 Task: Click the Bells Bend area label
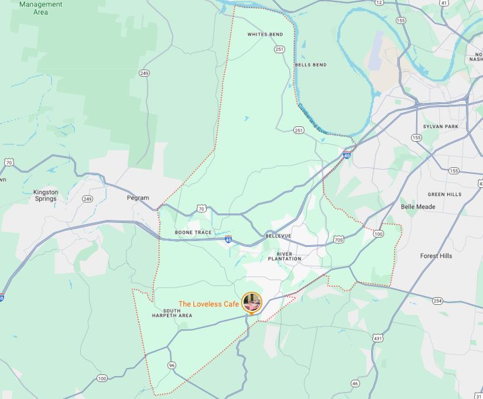pyautogui.click(x=311, y=65)
